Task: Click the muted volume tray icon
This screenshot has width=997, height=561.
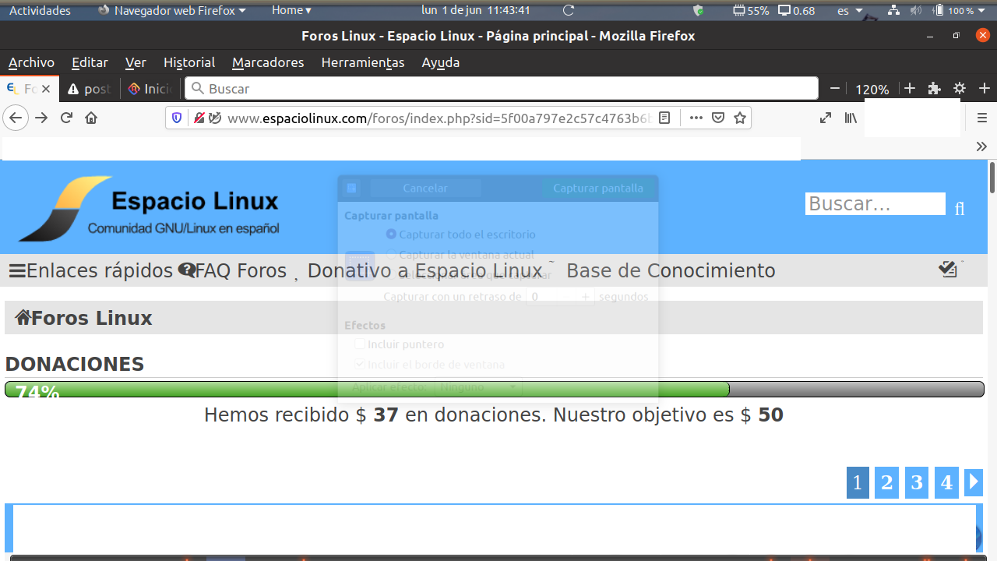Action: pyautogui.click(x=916, y=10)
